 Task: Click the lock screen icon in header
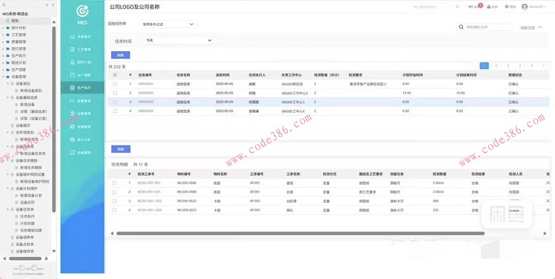point(489,7)
